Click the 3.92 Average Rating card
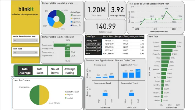The height and width of the screenshot is (110, 195). pos(117,10)
